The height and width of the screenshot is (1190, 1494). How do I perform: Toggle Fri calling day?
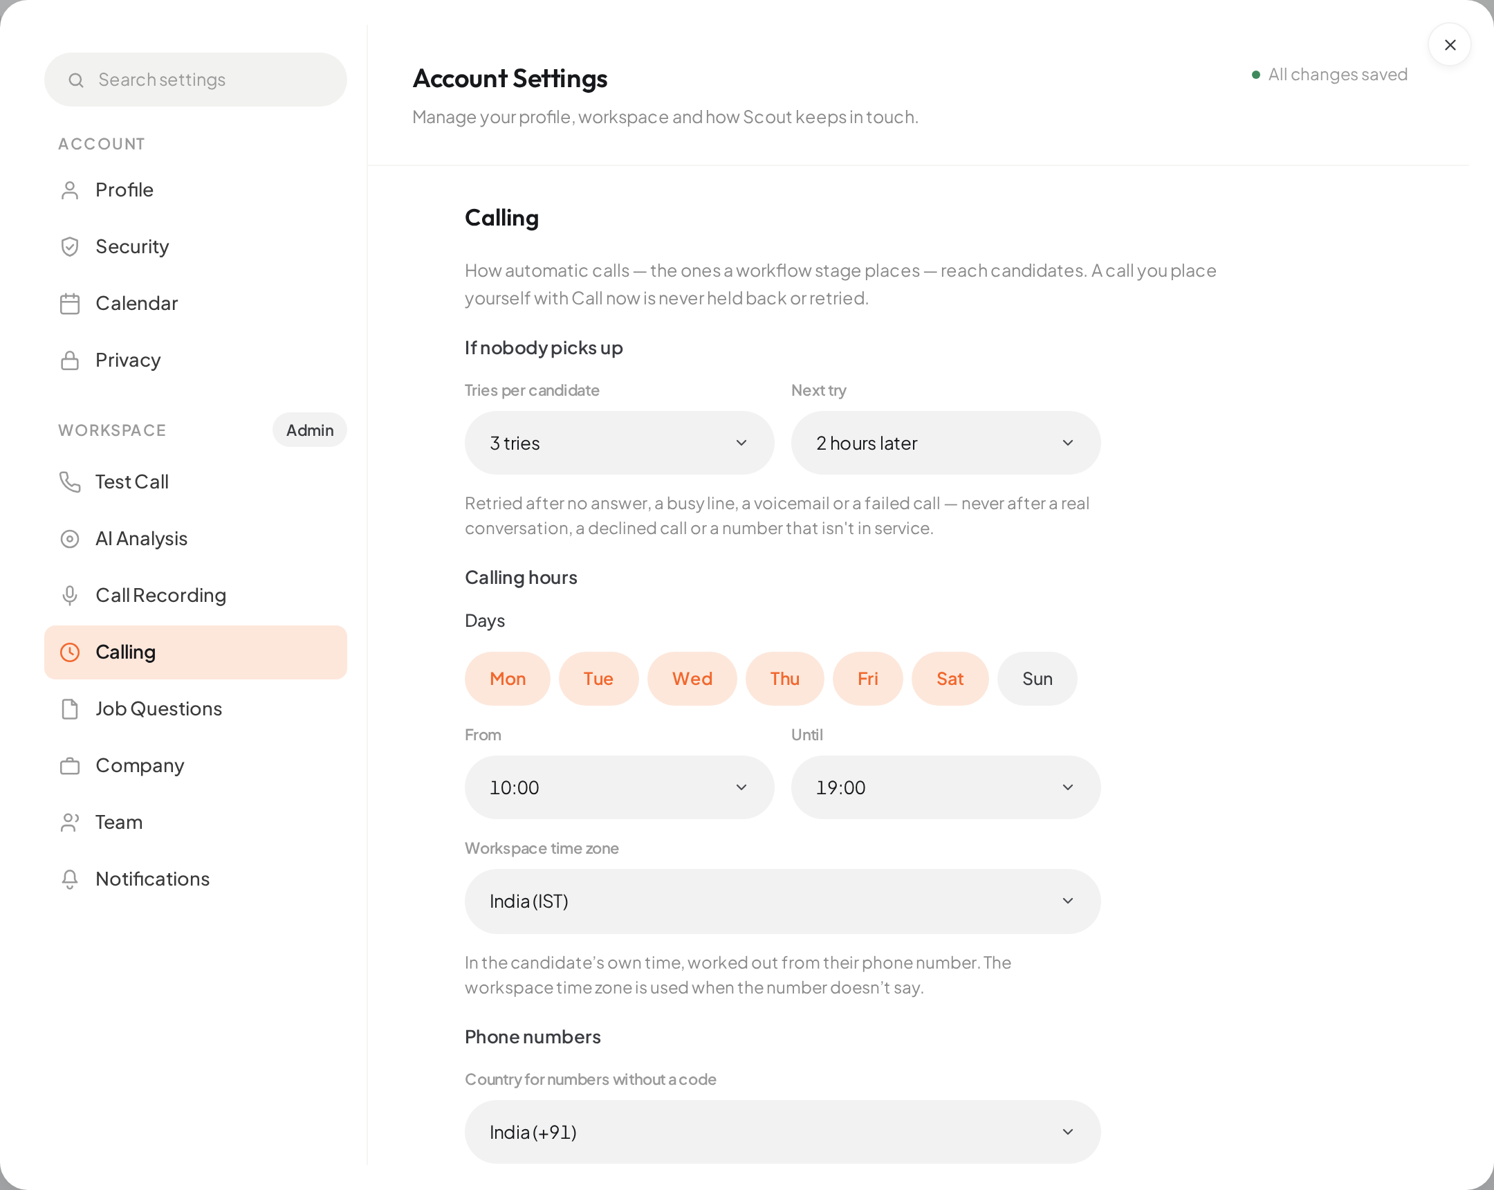pos(867,679)
